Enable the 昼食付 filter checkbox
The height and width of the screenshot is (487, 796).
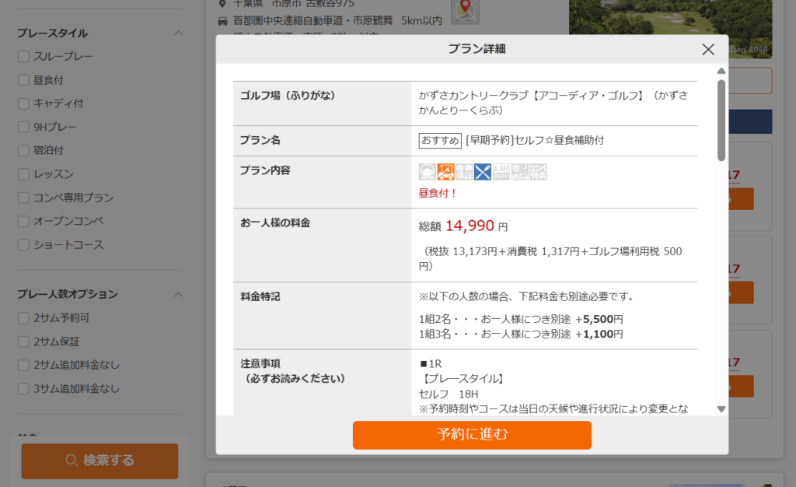click(24, 79)
